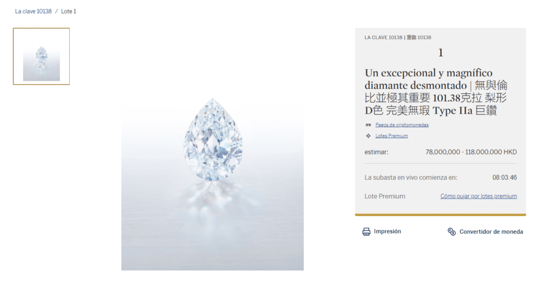Open the Lotes Premium link
Viewport: 559px width, 292px height.
click(x=391, y=136)
